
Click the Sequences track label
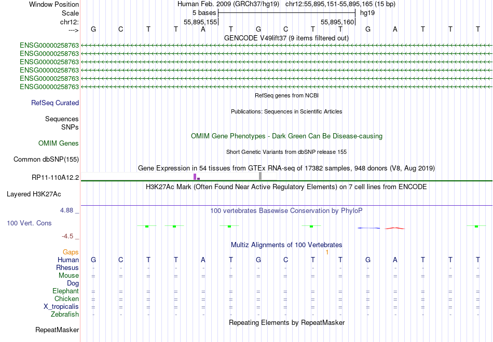tap(62, 119)
